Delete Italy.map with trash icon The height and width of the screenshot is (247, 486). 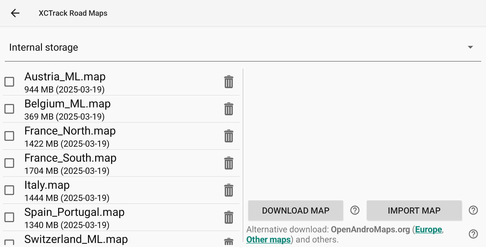click(x=229, y=190)
